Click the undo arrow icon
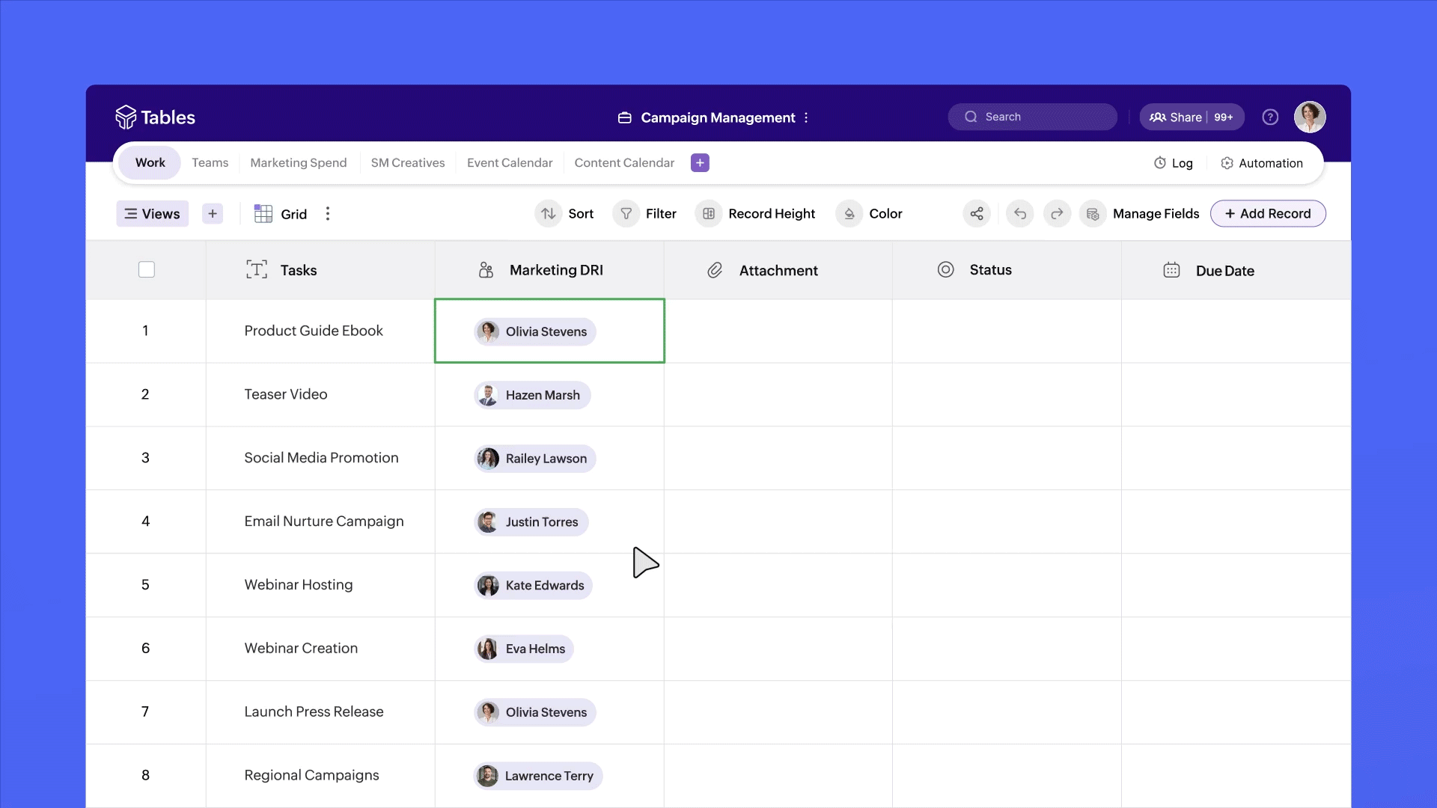 1020,214
